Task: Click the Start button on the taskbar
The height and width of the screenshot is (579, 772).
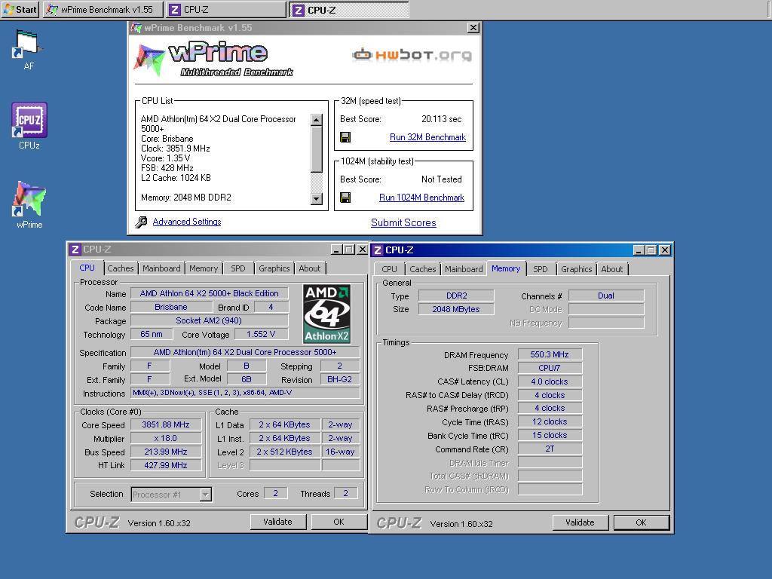Action: 20,9
